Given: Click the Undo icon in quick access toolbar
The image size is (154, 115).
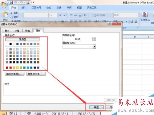Looking at the screenshot, I should point(15,2).
